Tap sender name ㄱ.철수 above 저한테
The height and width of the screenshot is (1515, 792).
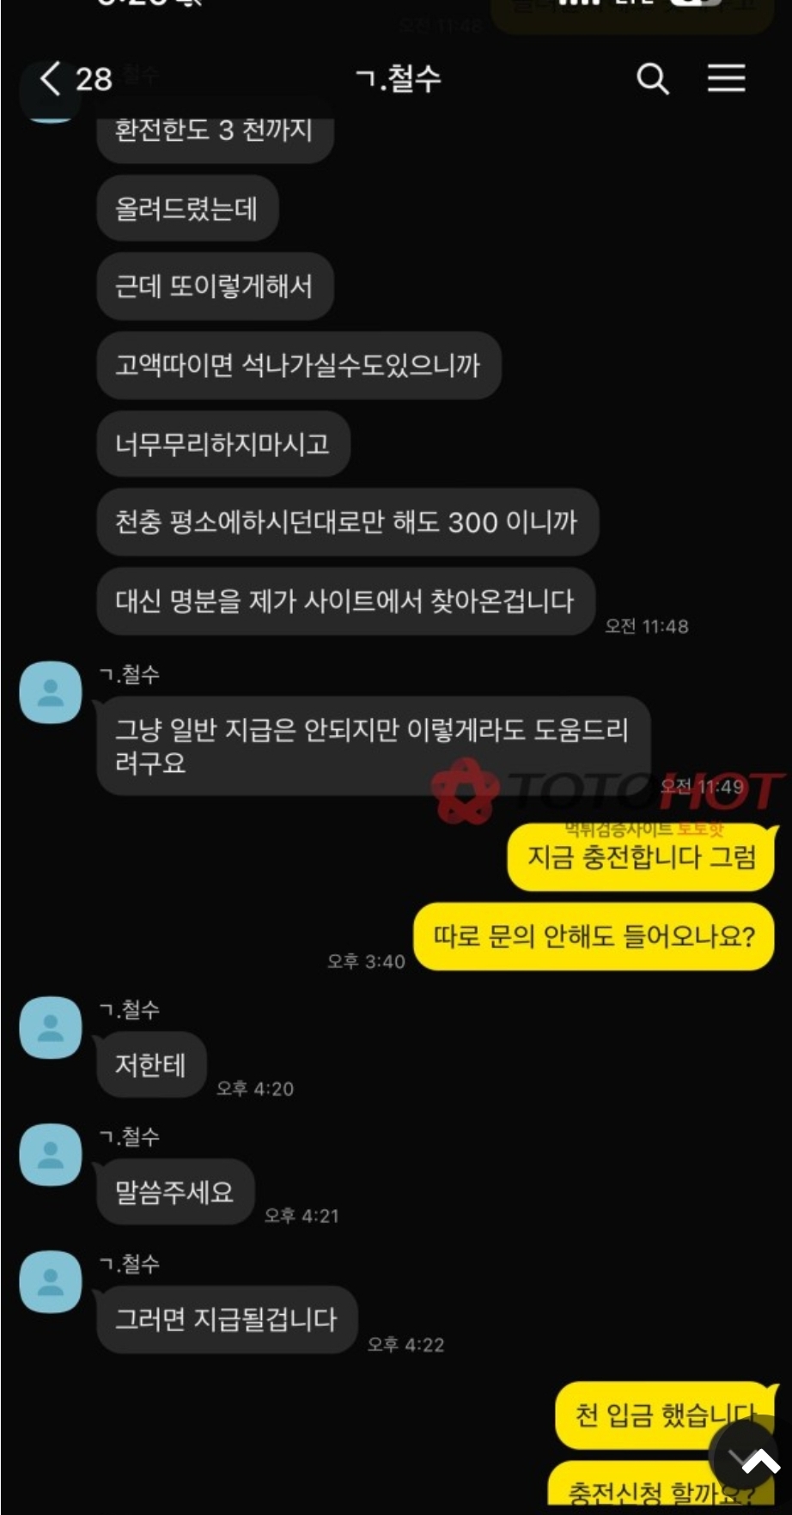(x=130, y=1009)
